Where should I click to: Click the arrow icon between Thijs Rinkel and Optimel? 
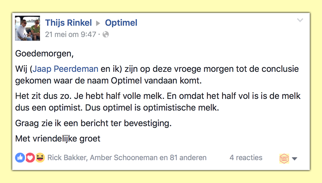point(98,23)
